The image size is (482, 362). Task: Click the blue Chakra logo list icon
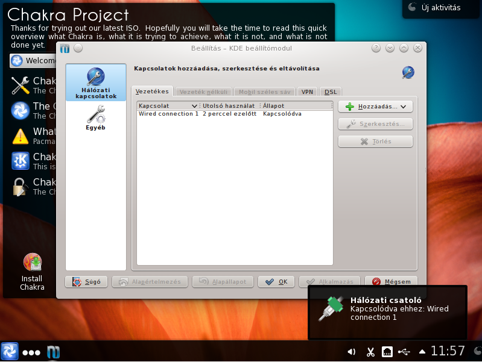click(21, 111)
